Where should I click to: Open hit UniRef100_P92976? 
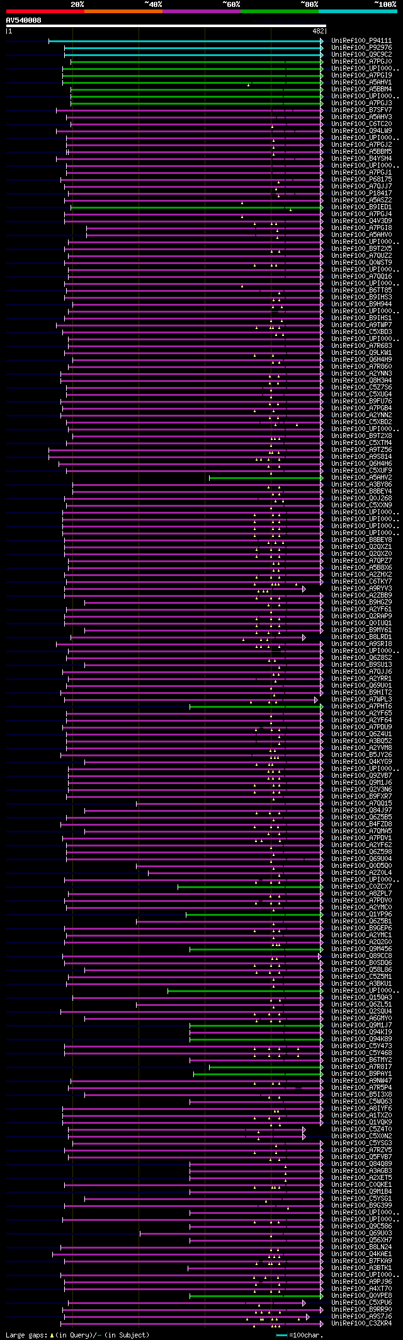pyautogui.click(x=361, y=48)
